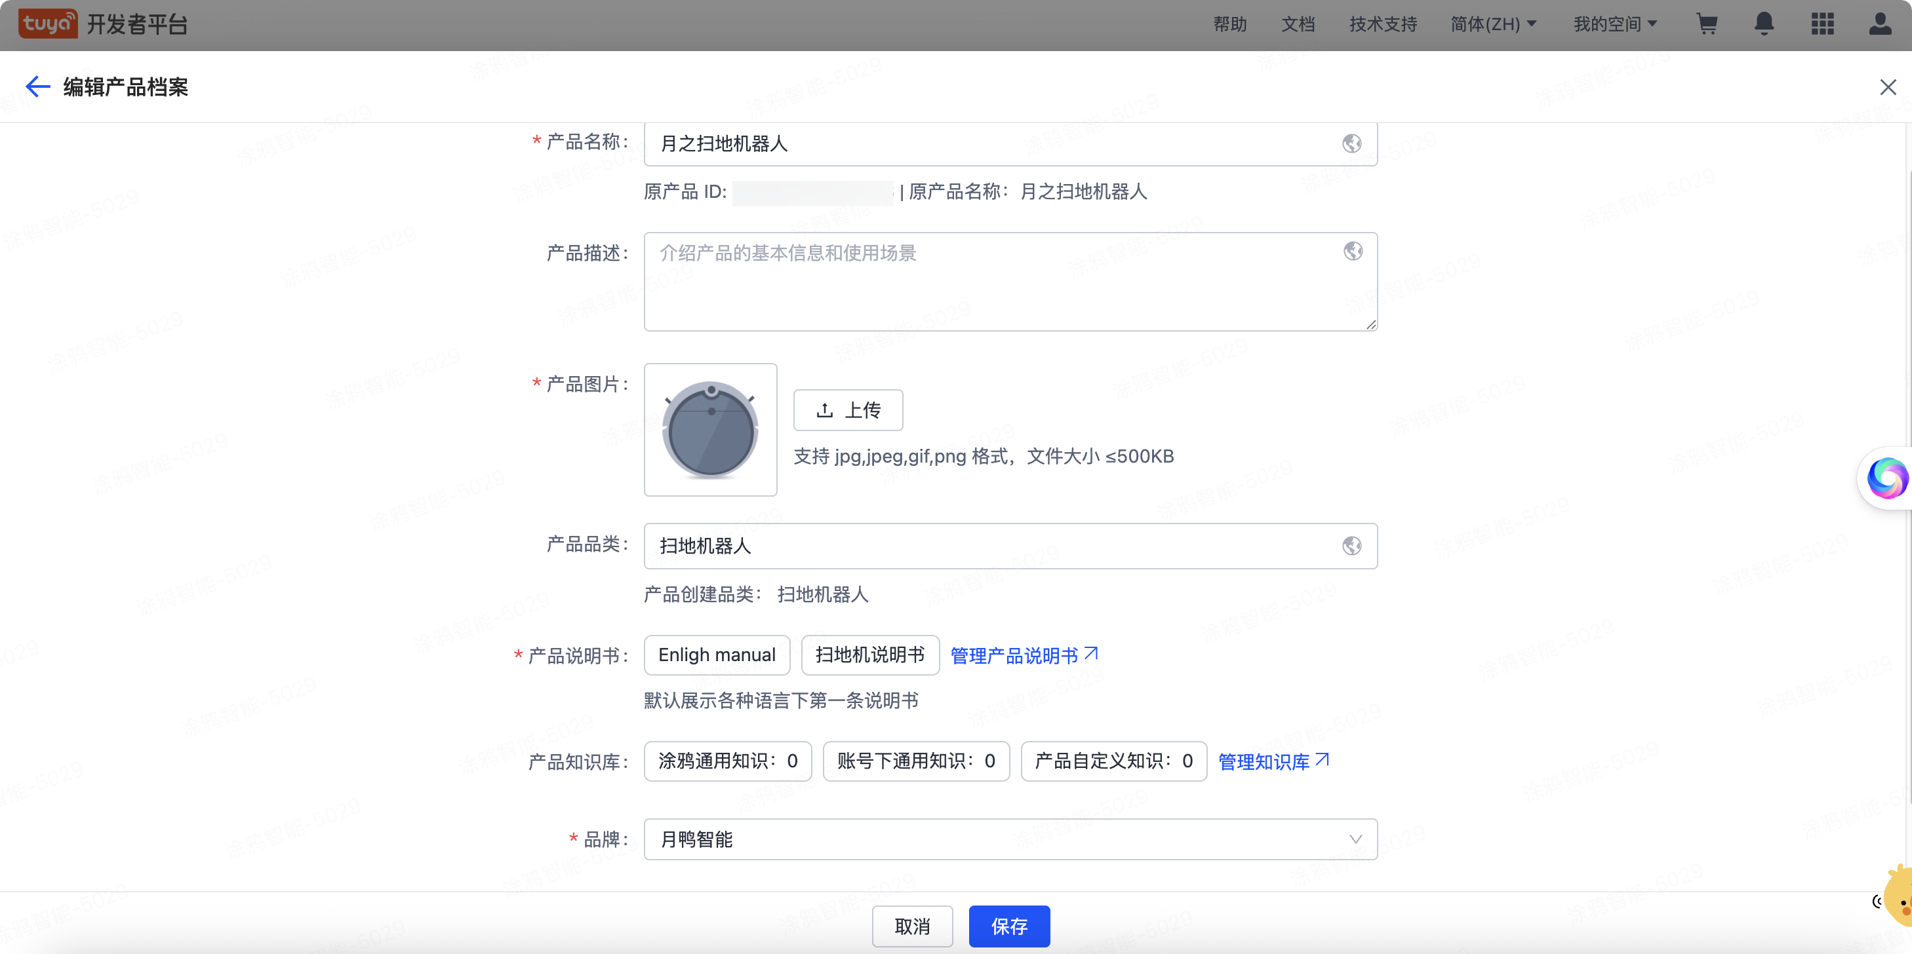Click globe icon beside 产品名称 field
This screenshot has height=954, width=1912.
pyautogui.click(x=1351, y=143)
